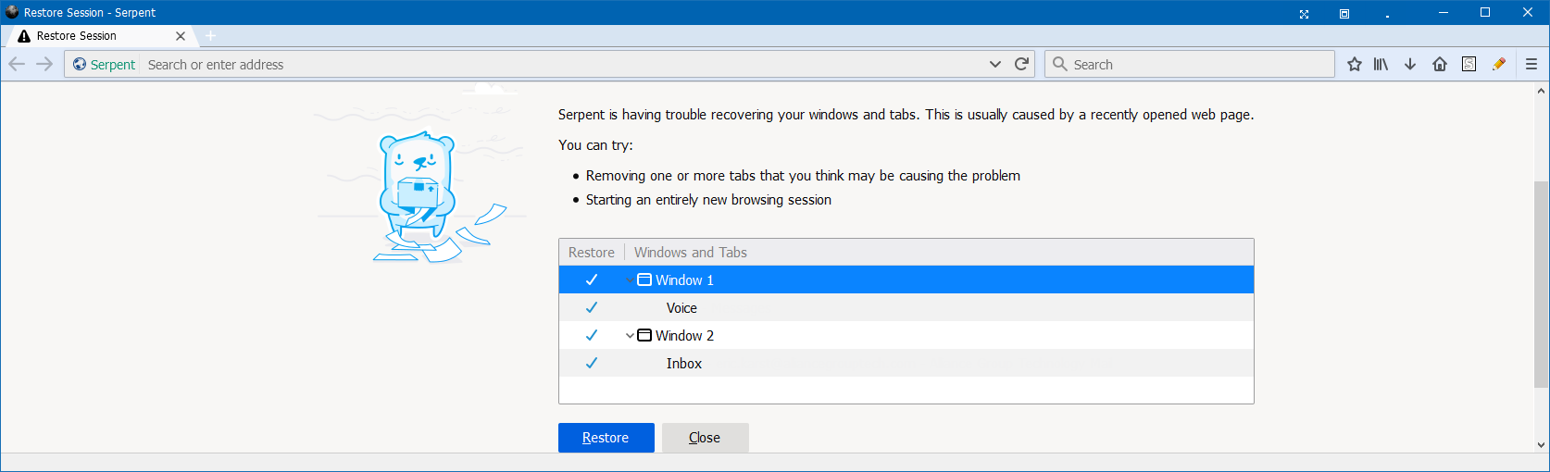Screen dimensions: 1550x472
Task: Go back with the back arrow
Action: click(17, 64)
